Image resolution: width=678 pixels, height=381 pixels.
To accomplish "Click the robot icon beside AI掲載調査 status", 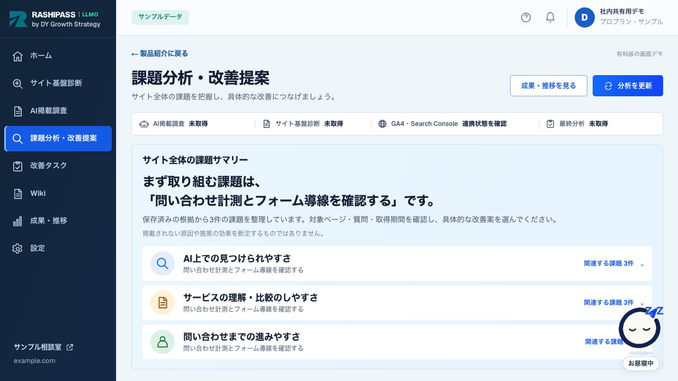I will pos(144,124).
